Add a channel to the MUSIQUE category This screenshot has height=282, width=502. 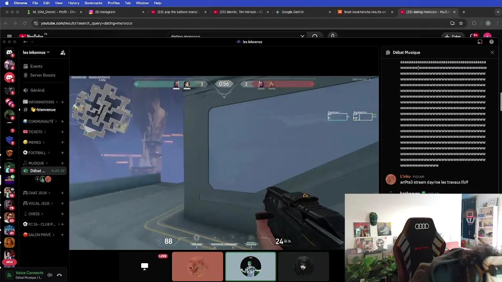click(x=62, y=163)
